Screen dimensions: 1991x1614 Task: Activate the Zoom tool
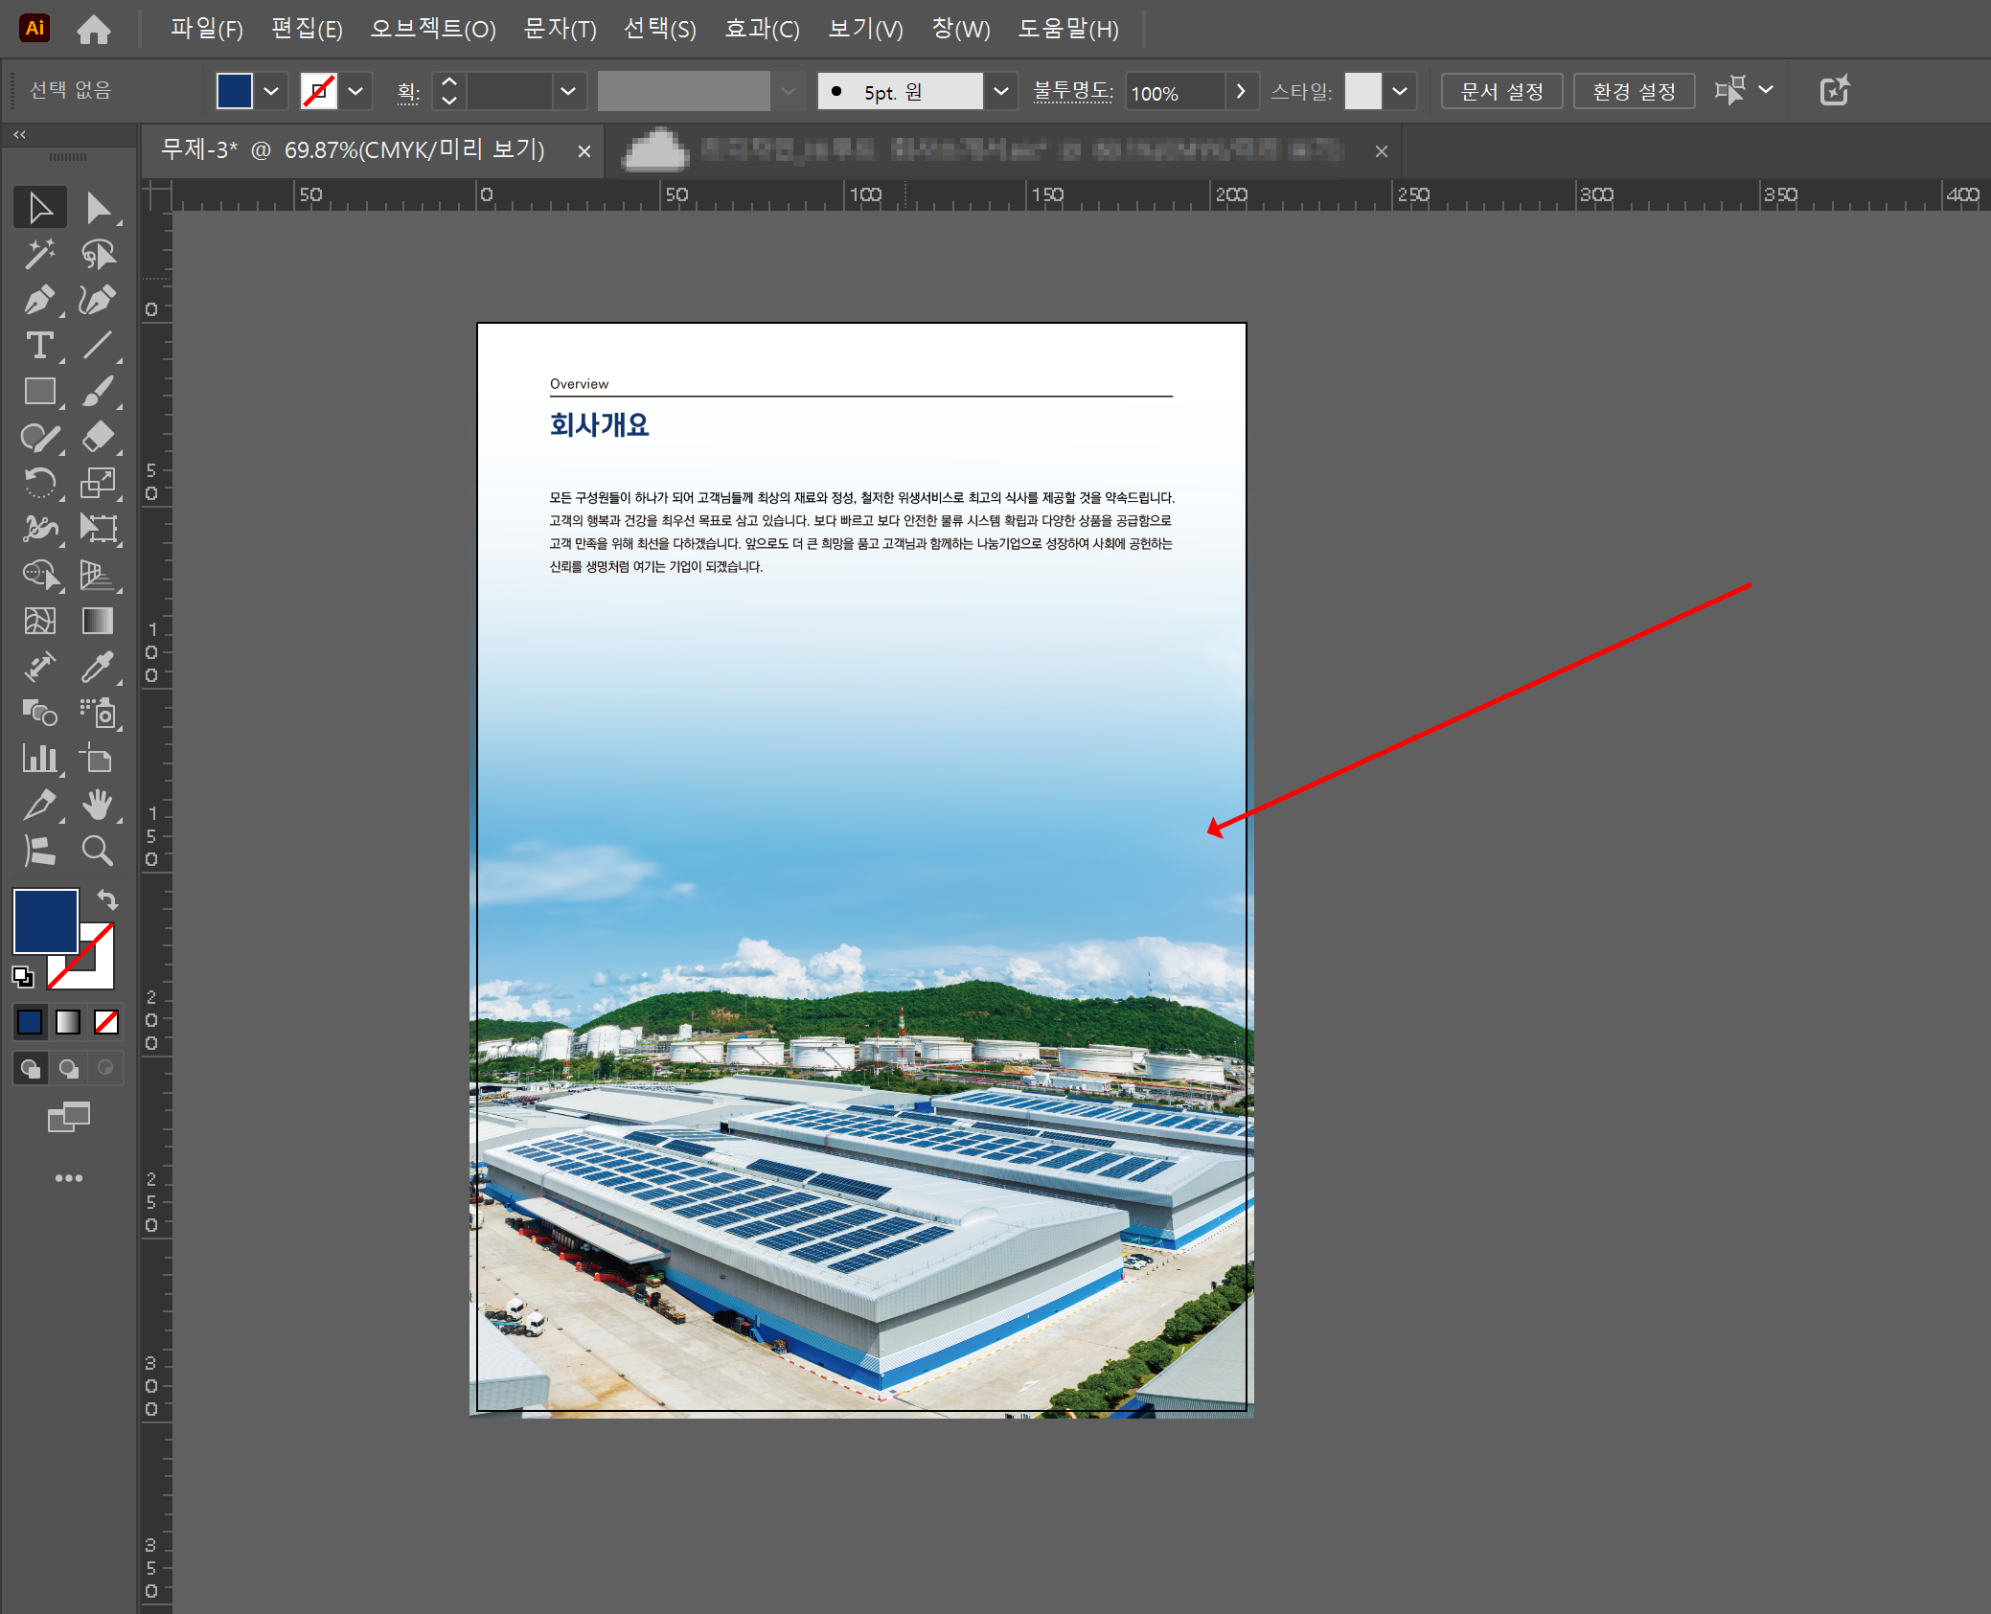tap(97, 851)
